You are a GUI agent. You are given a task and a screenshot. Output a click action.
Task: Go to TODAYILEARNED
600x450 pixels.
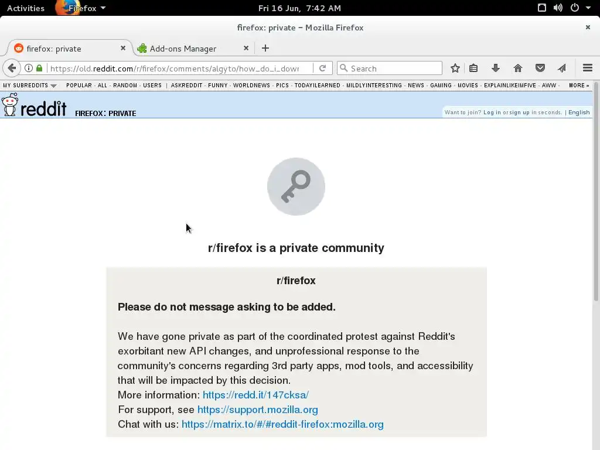coord(317,86)
